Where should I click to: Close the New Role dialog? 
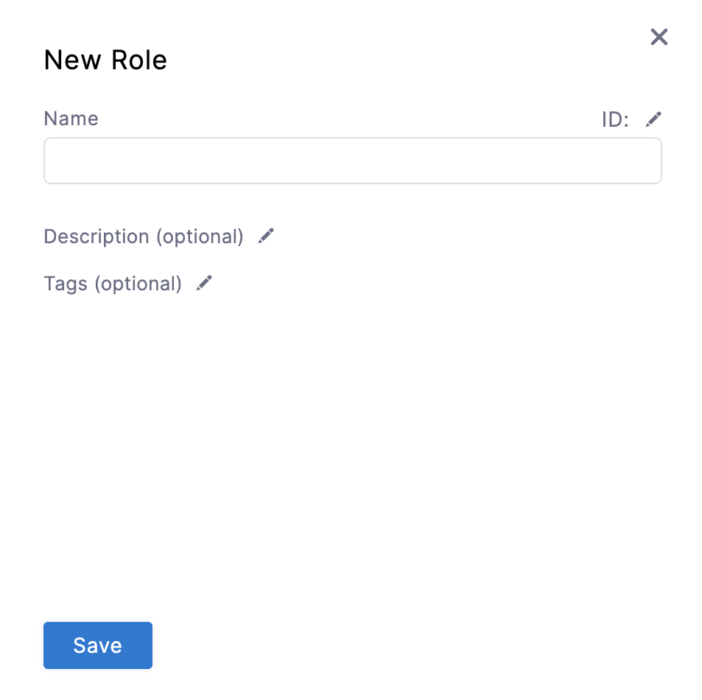pos(659,37)
